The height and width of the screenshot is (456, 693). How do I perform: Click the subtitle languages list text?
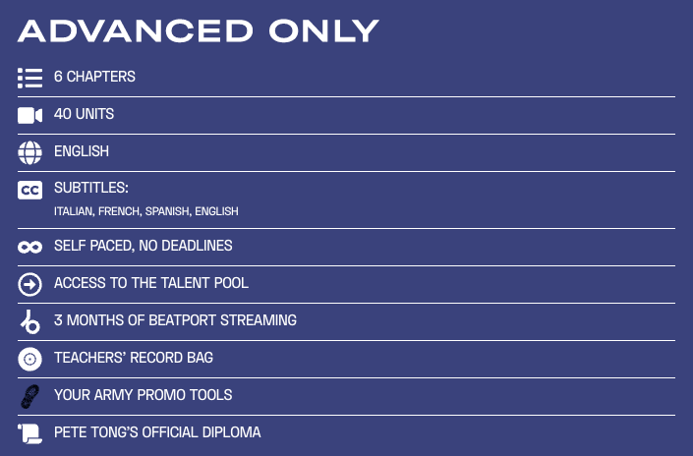coord(145,211)
